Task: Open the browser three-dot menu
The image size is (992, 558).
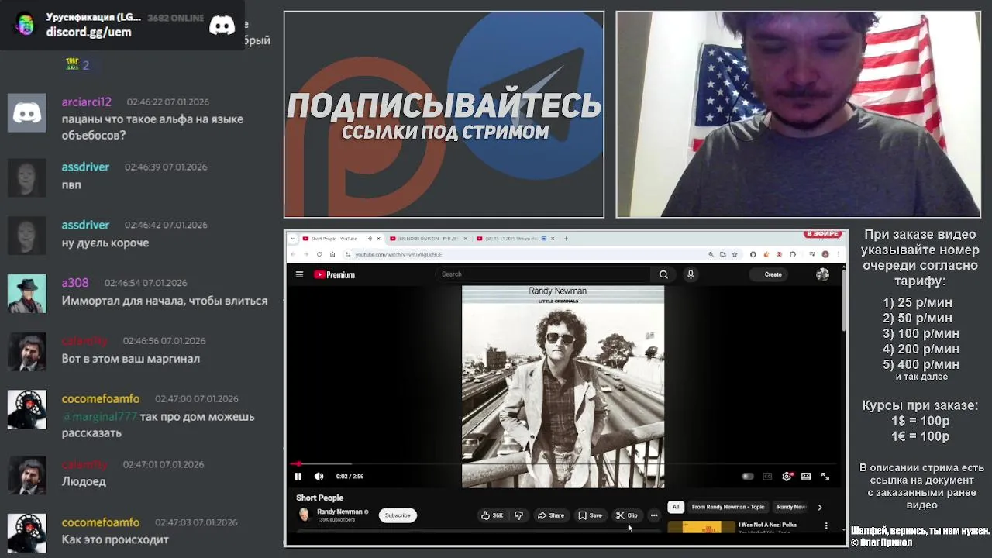Action: [x=838, y=254]
